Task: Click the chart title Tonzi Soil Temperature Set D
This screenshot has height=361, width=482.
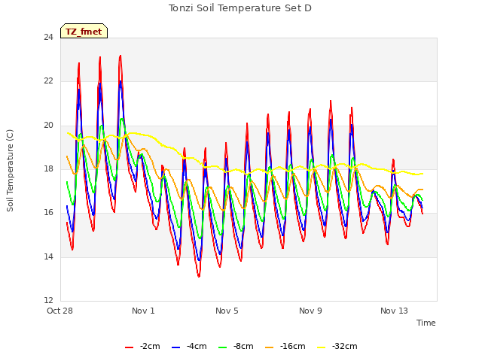Action: [x=240, y=8]
